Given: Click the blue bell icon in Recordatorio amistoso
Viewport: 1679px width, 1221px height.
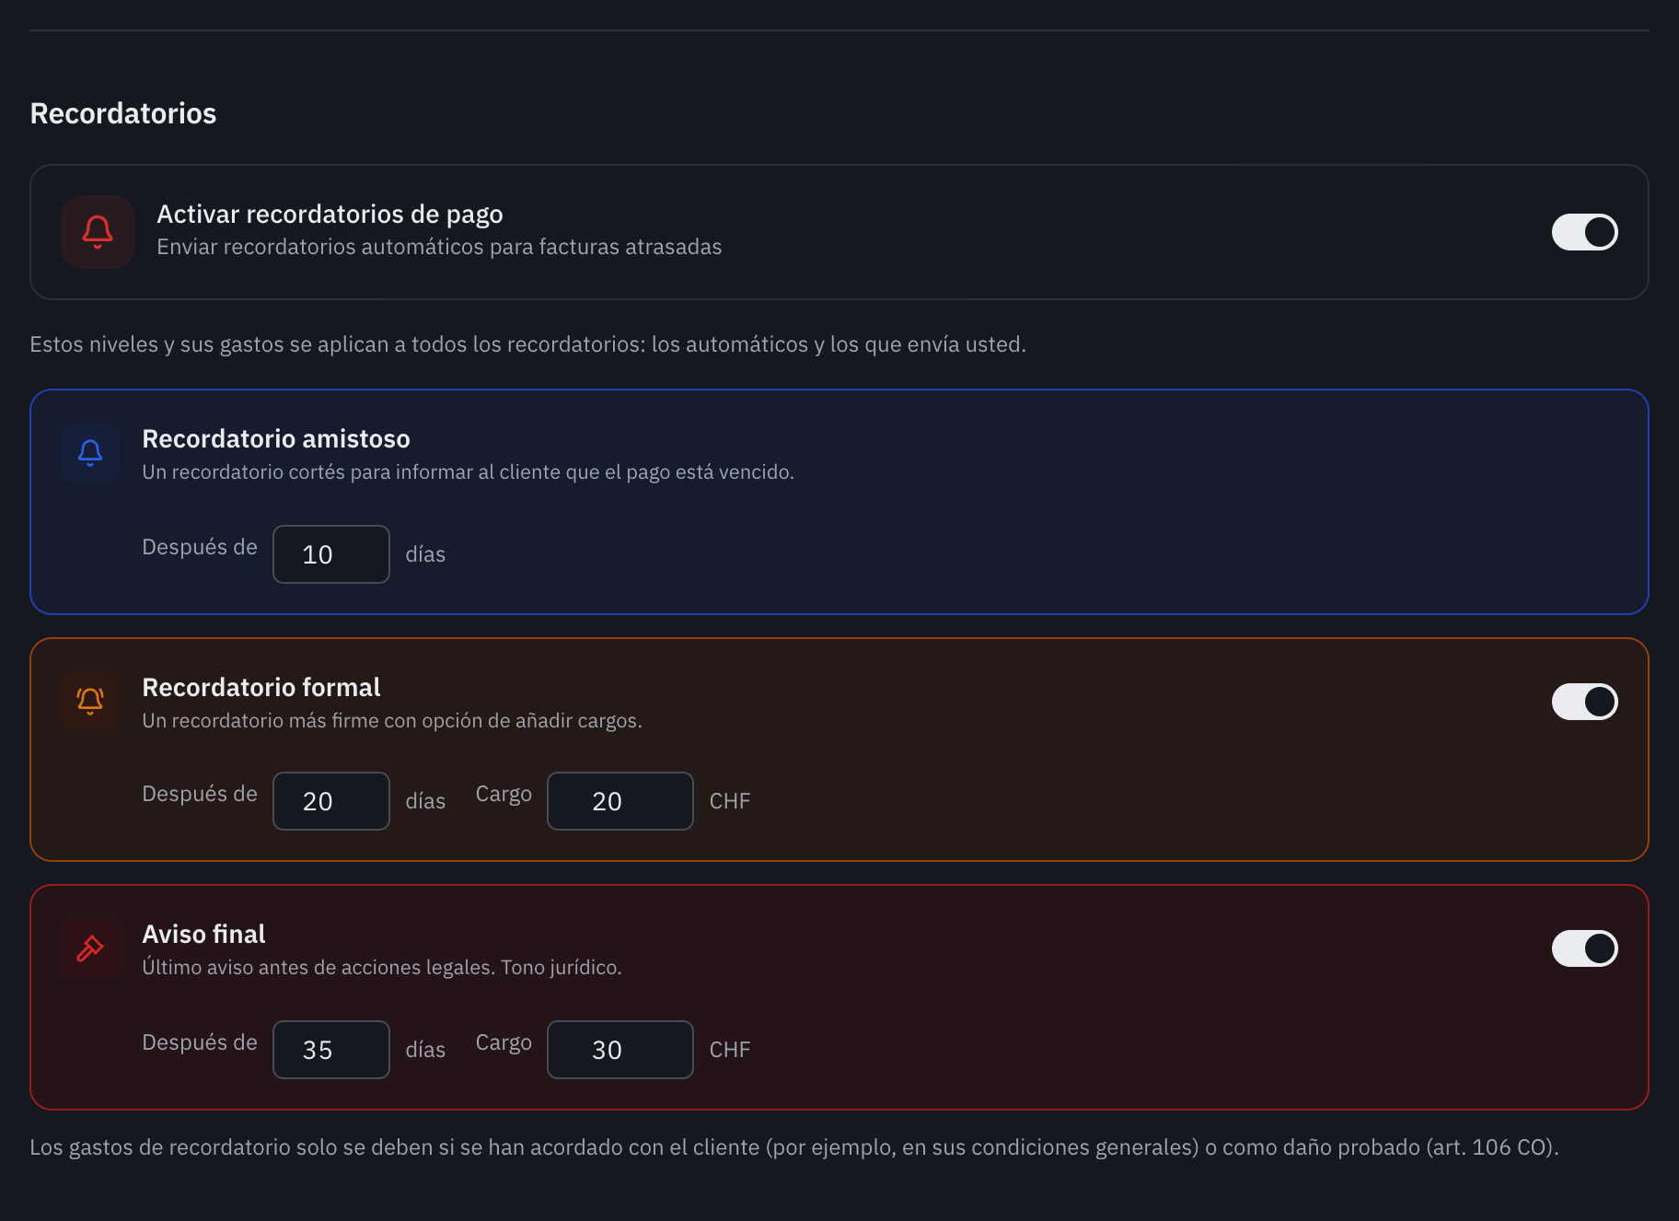Looking at the screenshot, I should coord(90,453).
